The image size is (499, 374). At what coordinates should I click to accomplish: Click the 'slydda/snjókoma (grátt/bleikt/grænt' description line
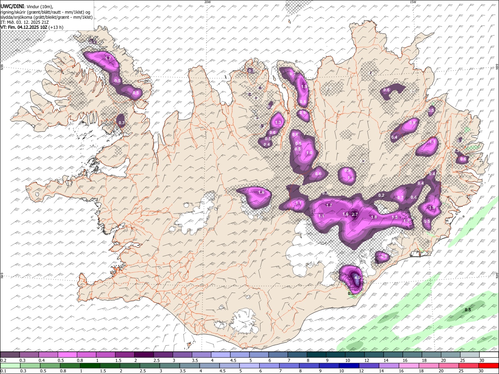tap(46, 17)
